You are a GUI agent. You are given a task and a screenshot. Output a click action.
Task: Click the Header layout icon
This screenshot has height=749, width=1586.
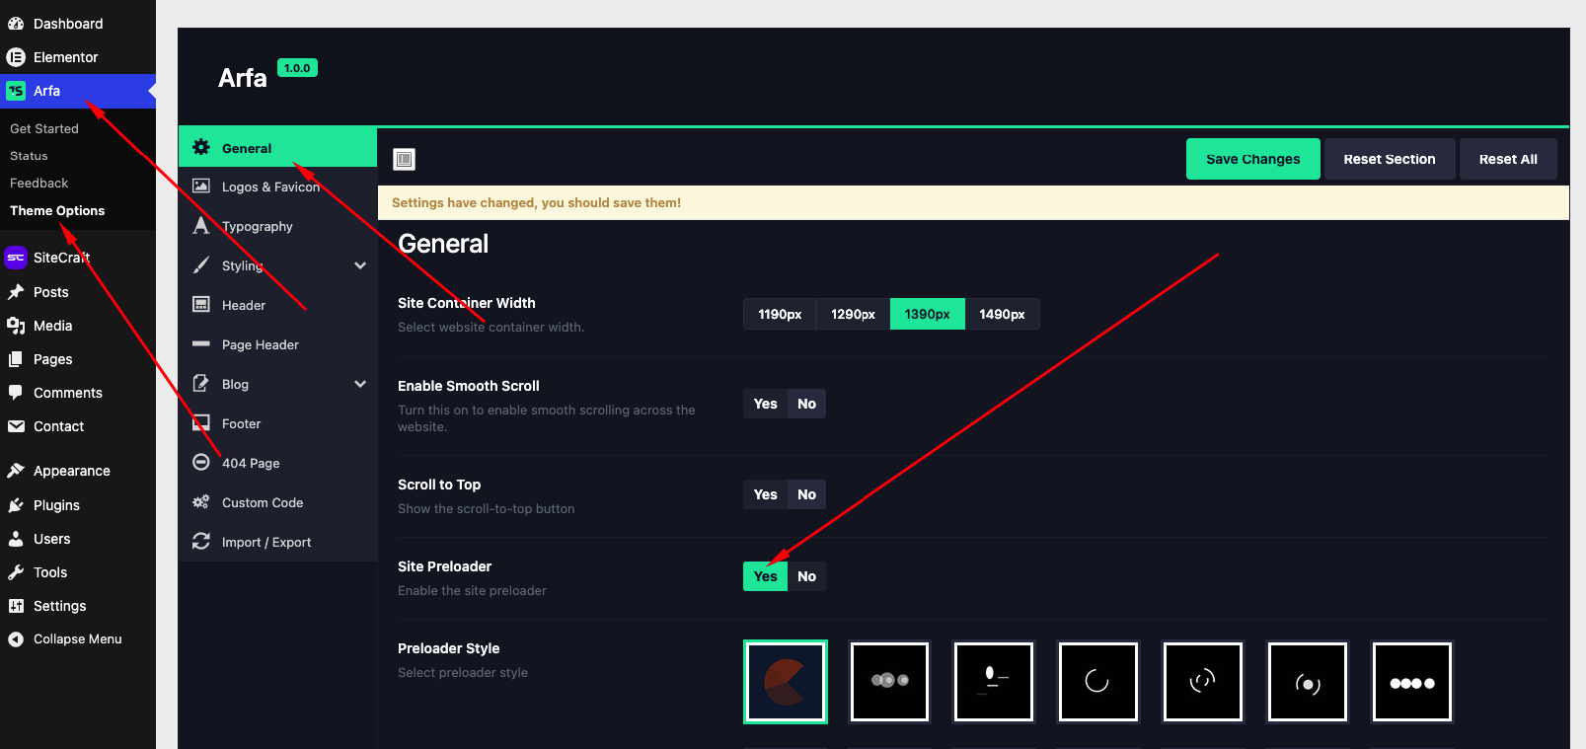click(x=201, y=305)
